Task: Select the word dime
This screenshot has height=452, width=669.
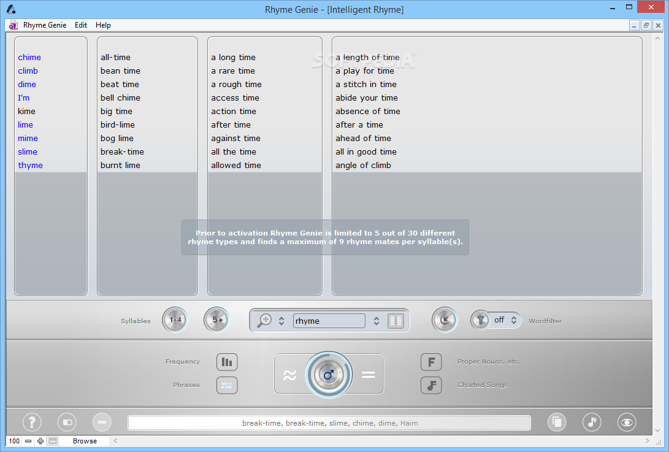Action: pos(27,85)
